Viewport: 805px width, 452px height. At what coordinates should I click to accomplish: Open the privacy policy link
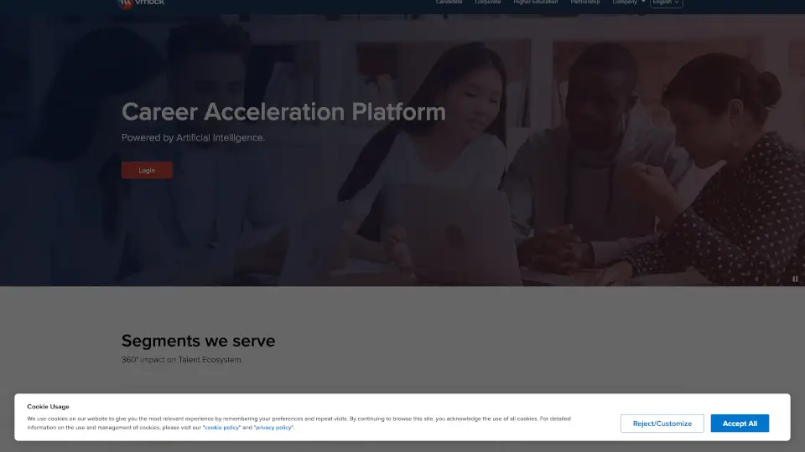pos(273,428)
